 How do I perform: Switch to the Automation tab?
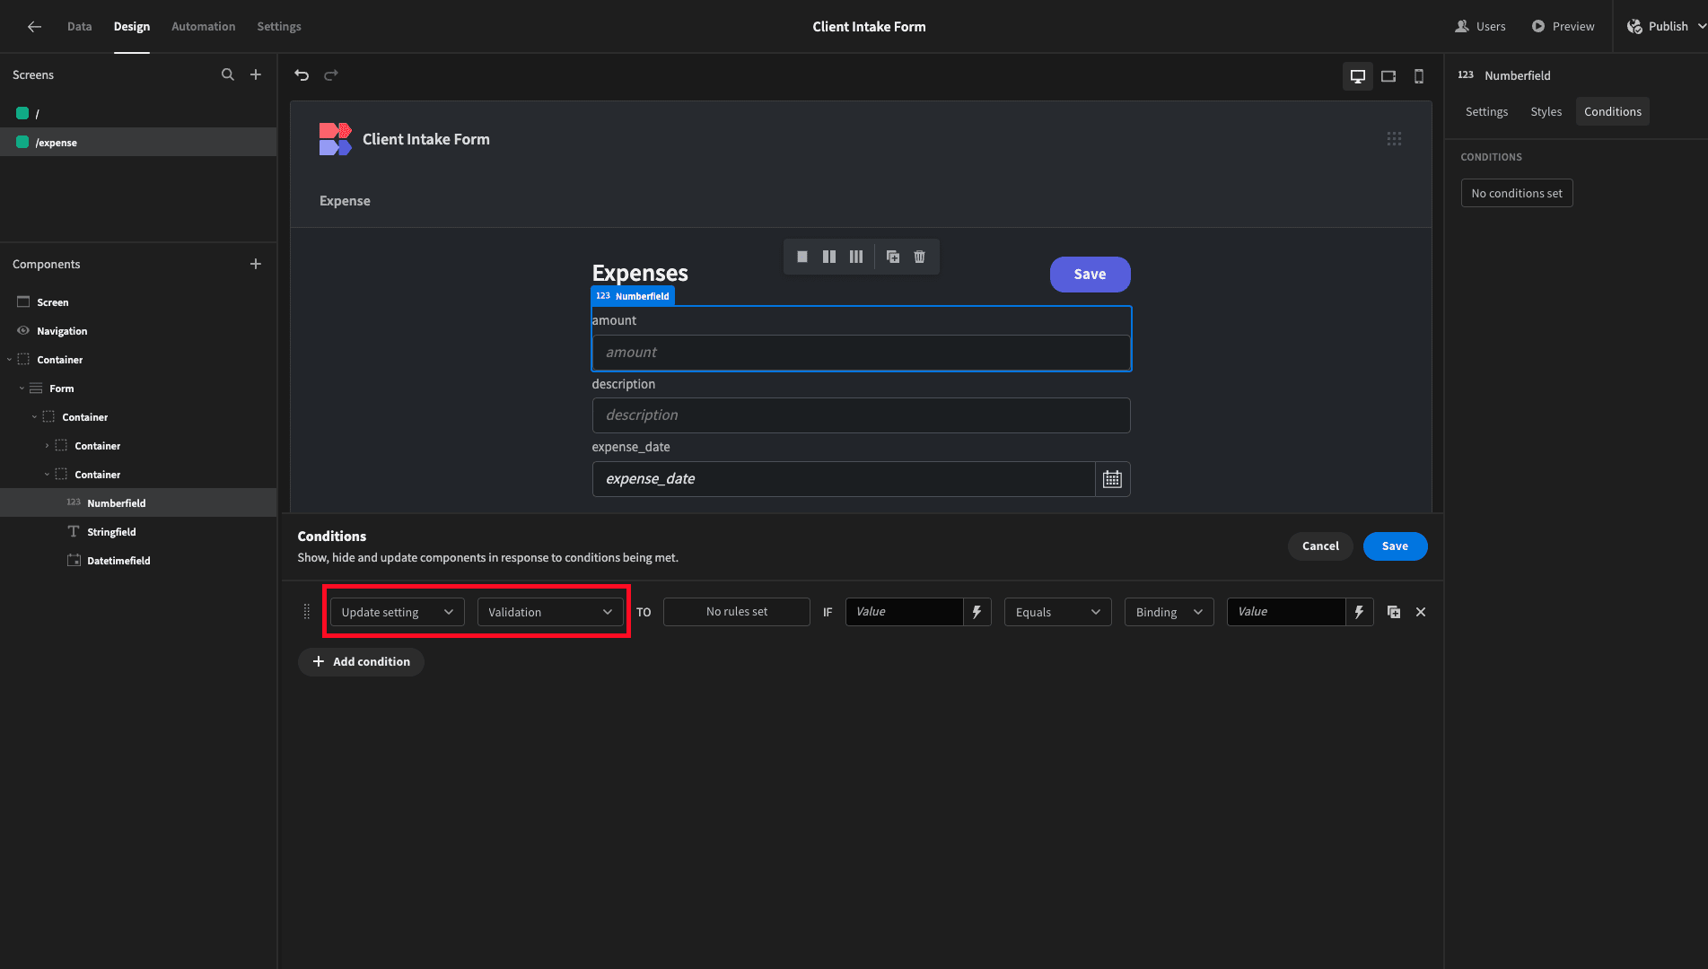tap(204, 27)
